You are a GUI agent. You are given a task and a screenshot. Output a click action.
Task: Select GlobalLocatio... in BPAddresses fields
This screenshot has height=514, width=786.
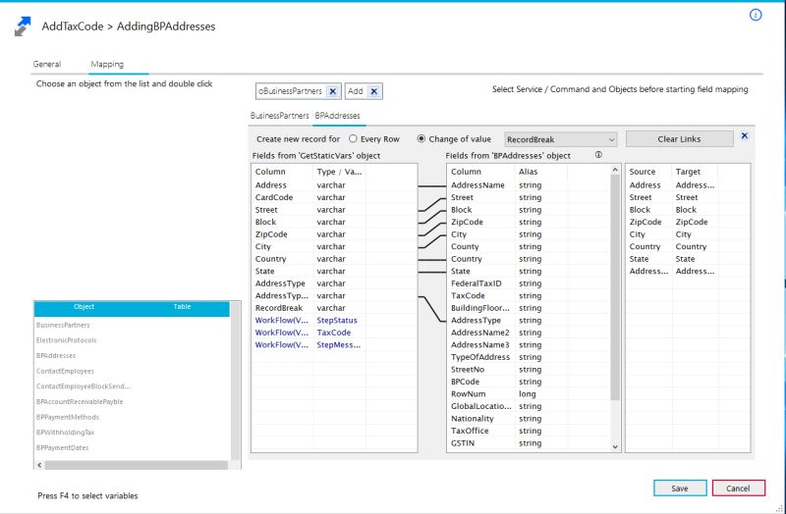(x=529, y=406)
